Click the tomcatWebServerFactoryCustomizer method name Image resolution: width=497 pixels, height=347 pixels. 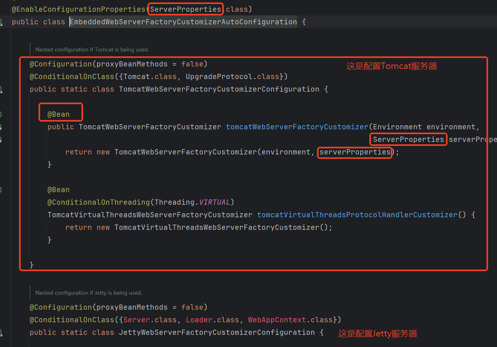(297, 127)
